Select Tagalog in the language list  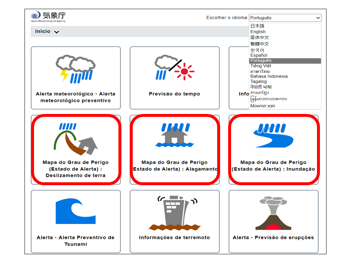258,82
